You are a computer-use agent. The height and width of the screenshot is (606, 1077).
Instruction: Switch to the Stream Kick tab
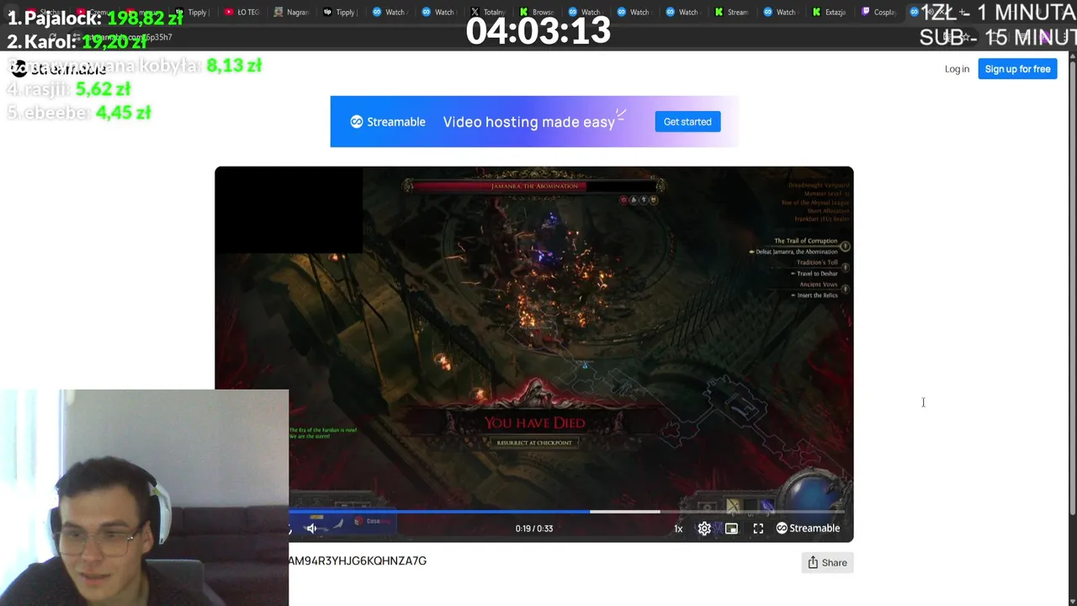pos(731,12)
